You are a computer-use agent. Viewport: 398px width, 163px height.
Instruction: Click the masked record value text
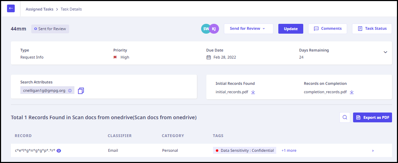(35, 151)
